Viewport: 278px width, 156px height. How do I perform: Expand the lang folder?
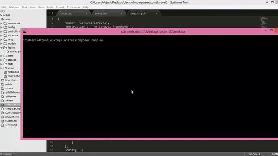tap(1, 39)
